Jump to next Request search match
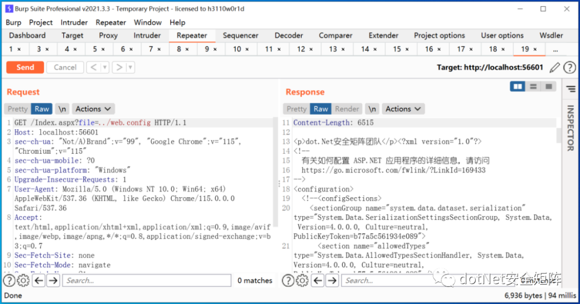This screenshot has height=304, width=580. (53, 281)
